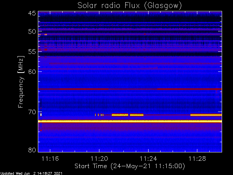Click the 70 frequency tick label
The image size is (233, 175).
[x=32, y=112]
